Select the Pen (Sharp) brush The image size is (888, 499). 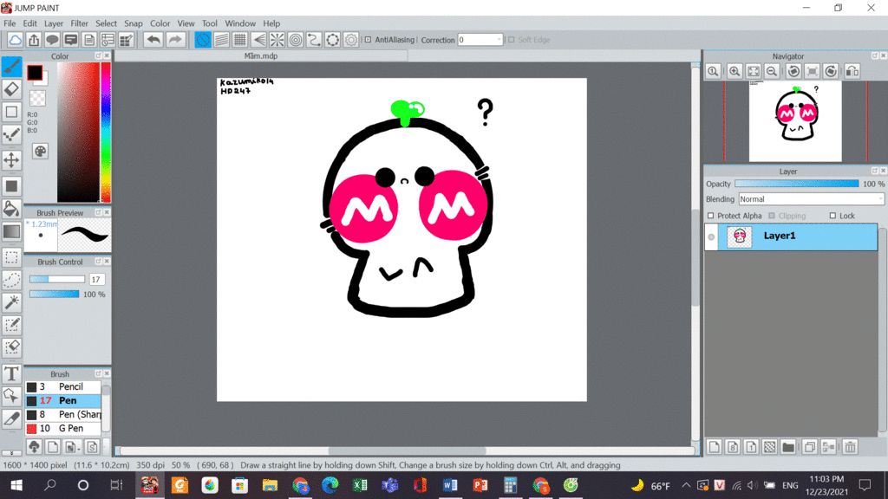(62, 415)
